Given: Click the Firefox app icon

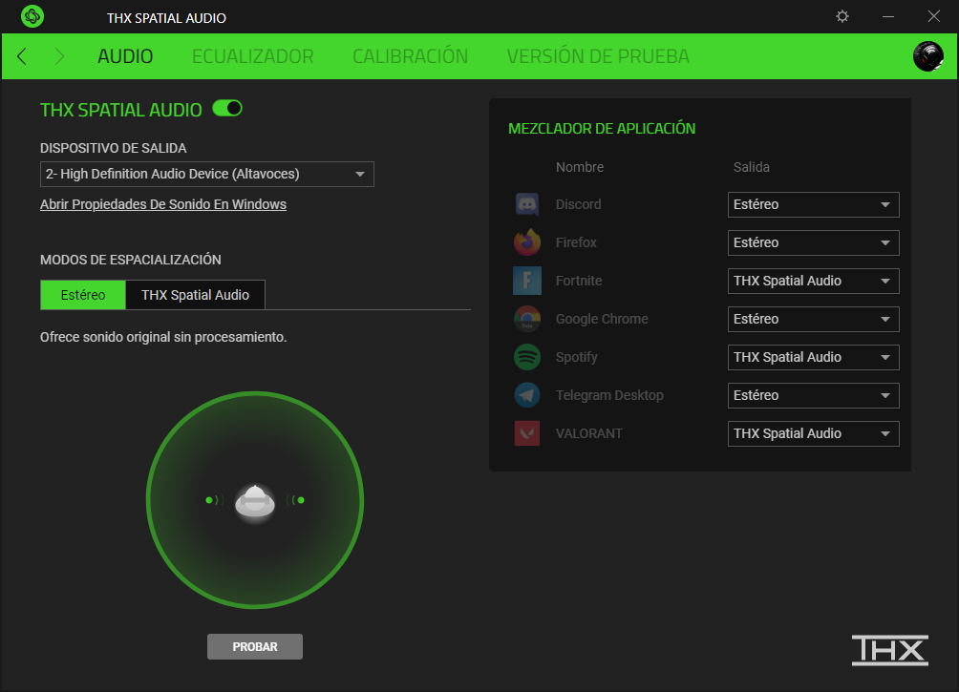Looking at the screenshot, I should (527, 242).
